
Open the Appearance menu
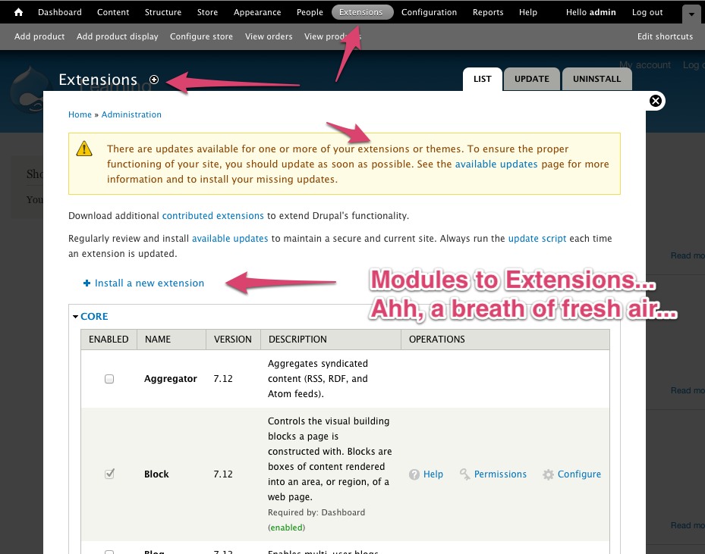pyautogui.click(x=257, y=12)
